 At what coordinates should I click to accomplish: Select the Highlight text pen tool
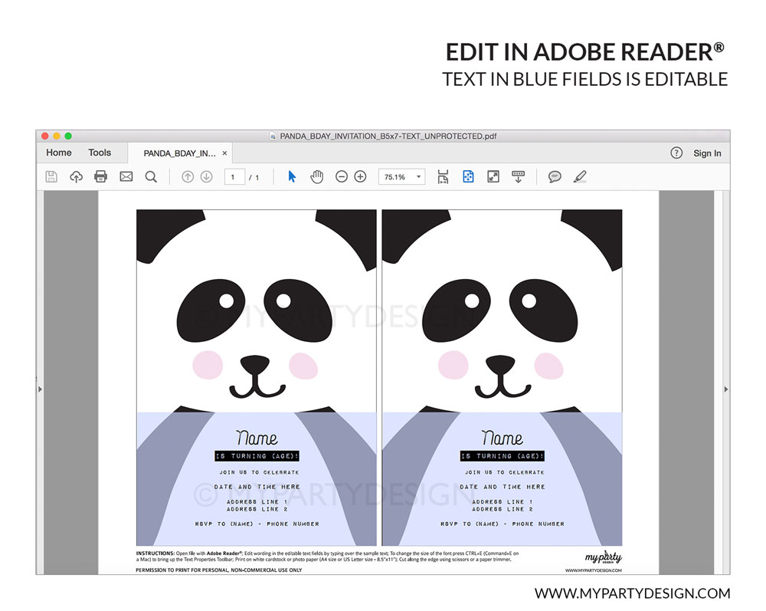point(580,177)
